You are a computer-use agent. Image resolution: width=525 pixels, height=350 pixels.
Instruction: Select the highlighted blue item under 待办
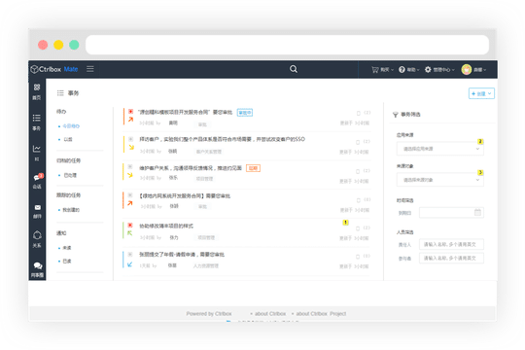tap(71, 126)
